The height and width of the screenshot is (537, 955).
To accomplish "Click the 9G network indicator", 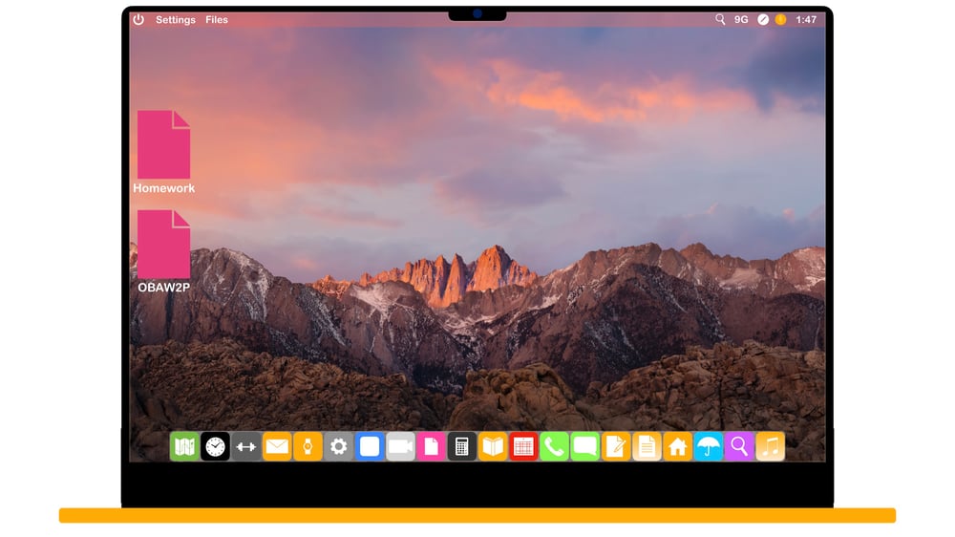I will tap(741, 19).
